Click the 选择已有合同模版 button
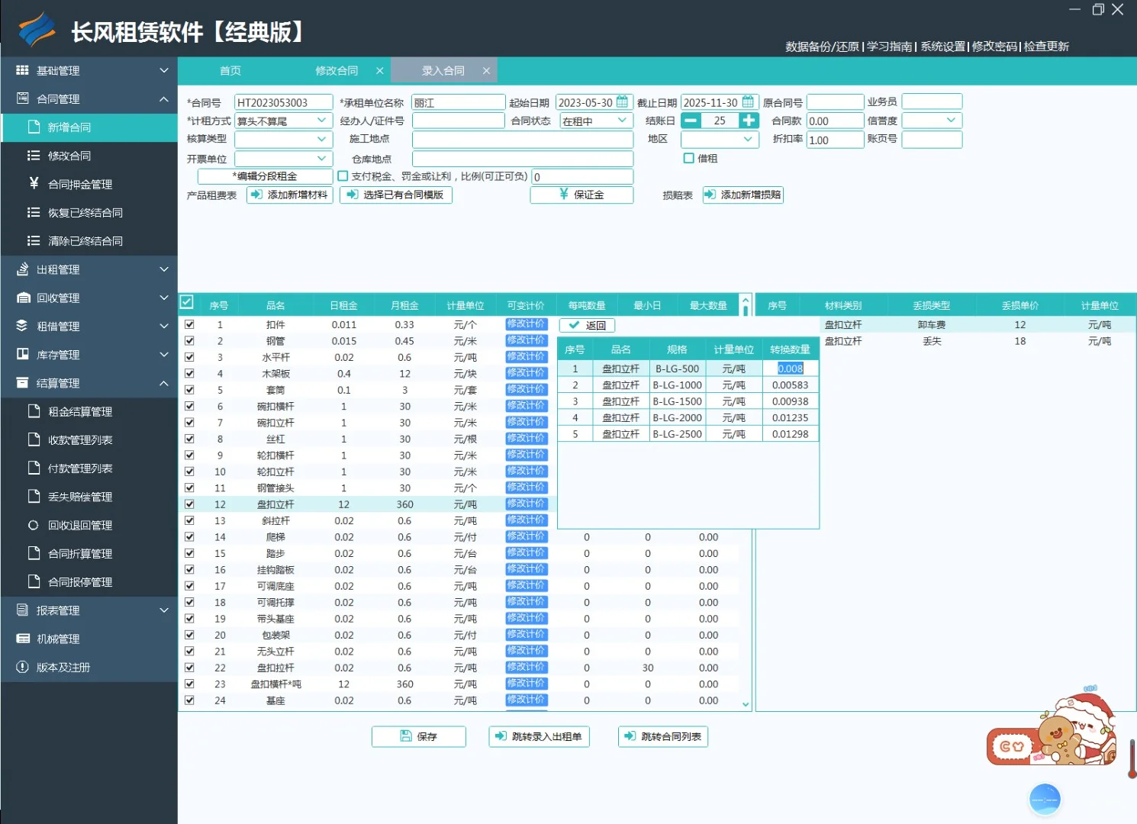1137x824 pixels. [x=396, y=195]
